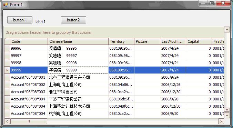
Task: Sort by the Code column header
Action: (29, 41)
